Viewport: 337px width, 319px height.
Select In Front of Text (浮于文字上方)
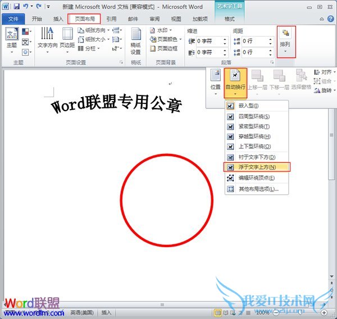(x=257, y=167)
